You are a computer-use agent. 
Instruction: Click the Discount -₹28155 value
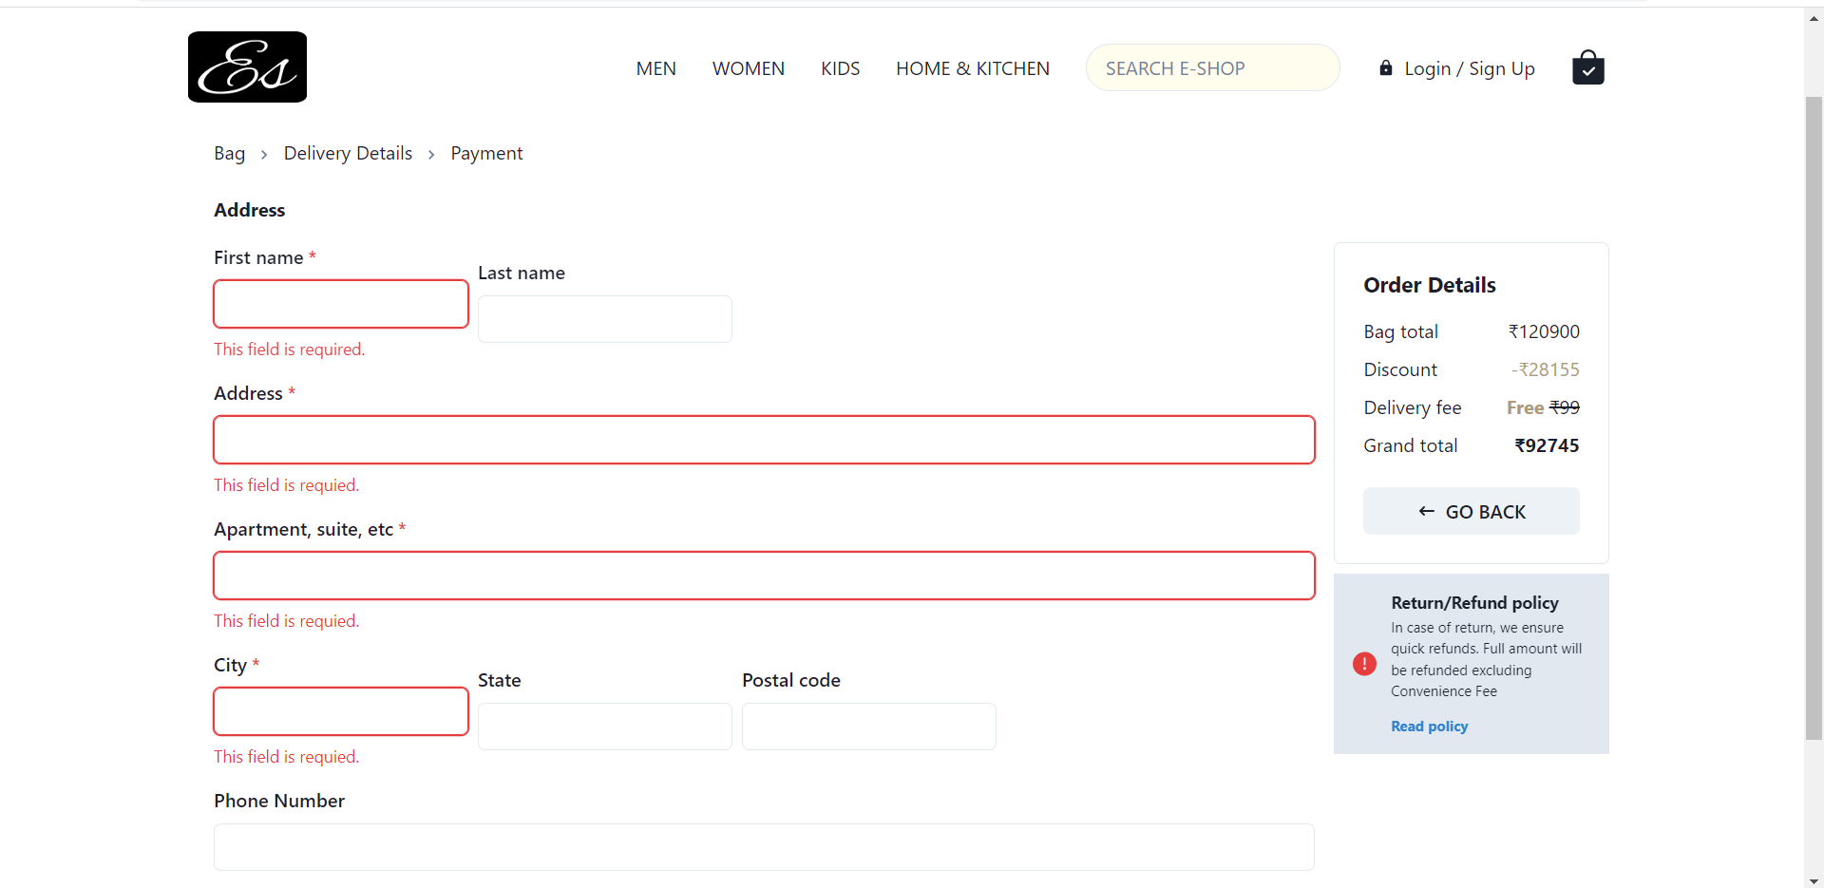click(x=1545, y=369)
